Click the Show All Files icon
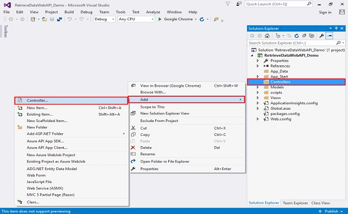 click(312, 36)
